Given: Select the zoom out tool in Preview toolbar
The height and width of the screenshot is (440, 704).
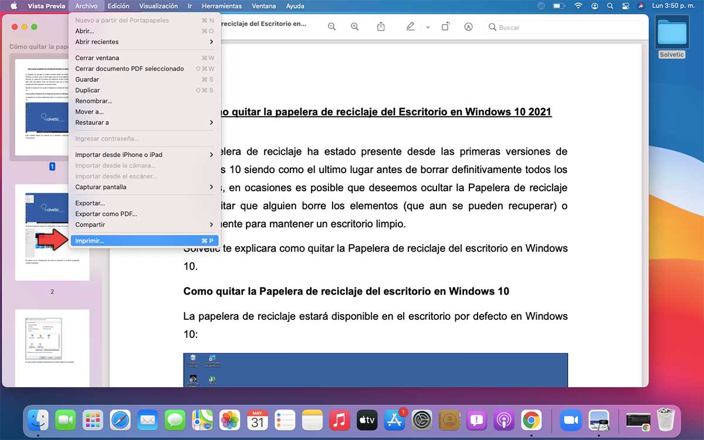Looking at the screenshot, I should click(x=332, y=27).
